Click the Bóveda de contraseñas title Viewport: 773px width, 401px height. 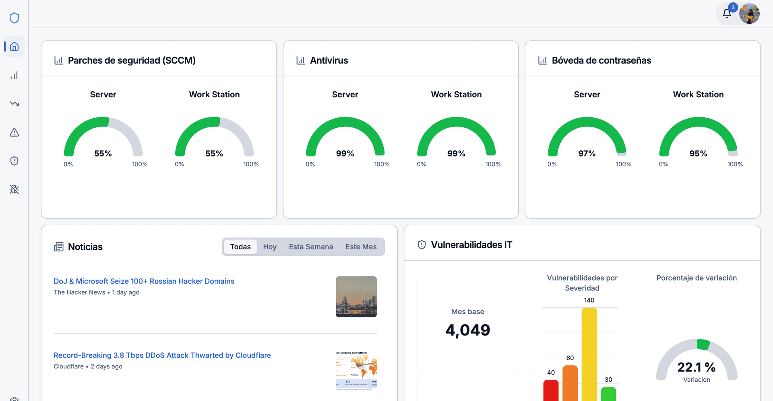pos(601,60)
